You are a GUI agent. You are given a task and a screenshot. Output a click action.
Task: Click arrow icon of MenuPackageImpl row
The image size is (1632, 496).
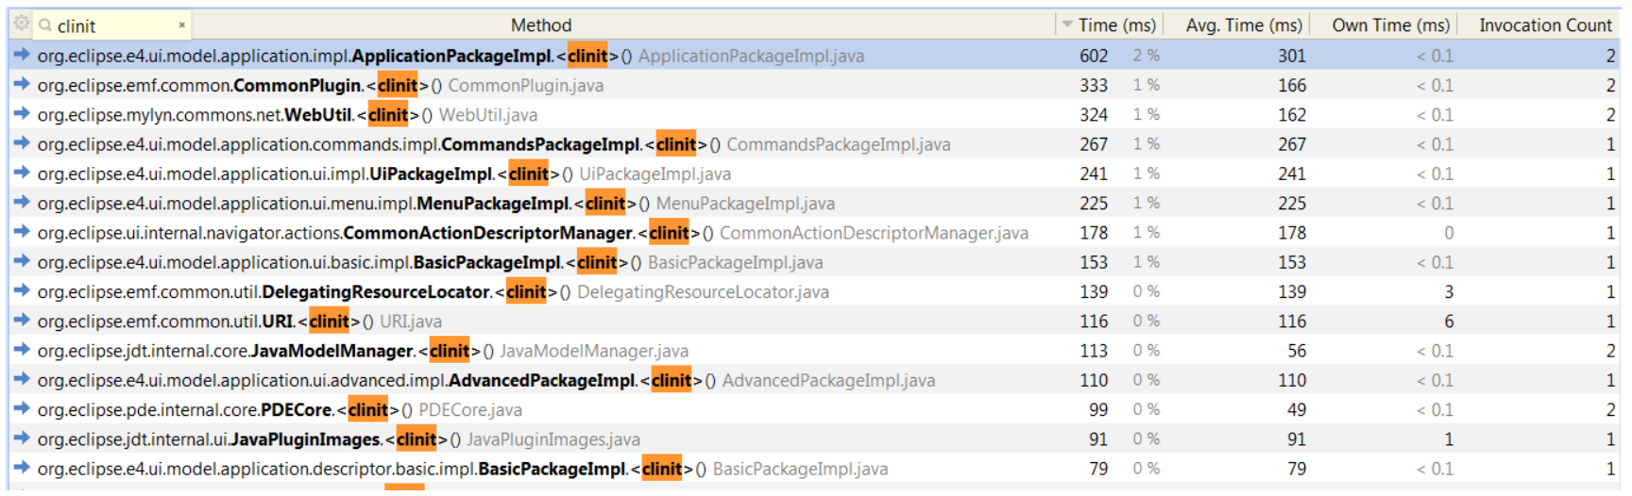tap(22, 203)
